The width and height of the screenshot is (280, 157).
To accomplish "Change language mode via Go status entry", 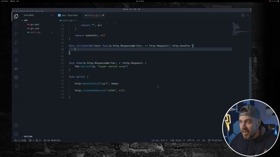I will coord(204,140).
